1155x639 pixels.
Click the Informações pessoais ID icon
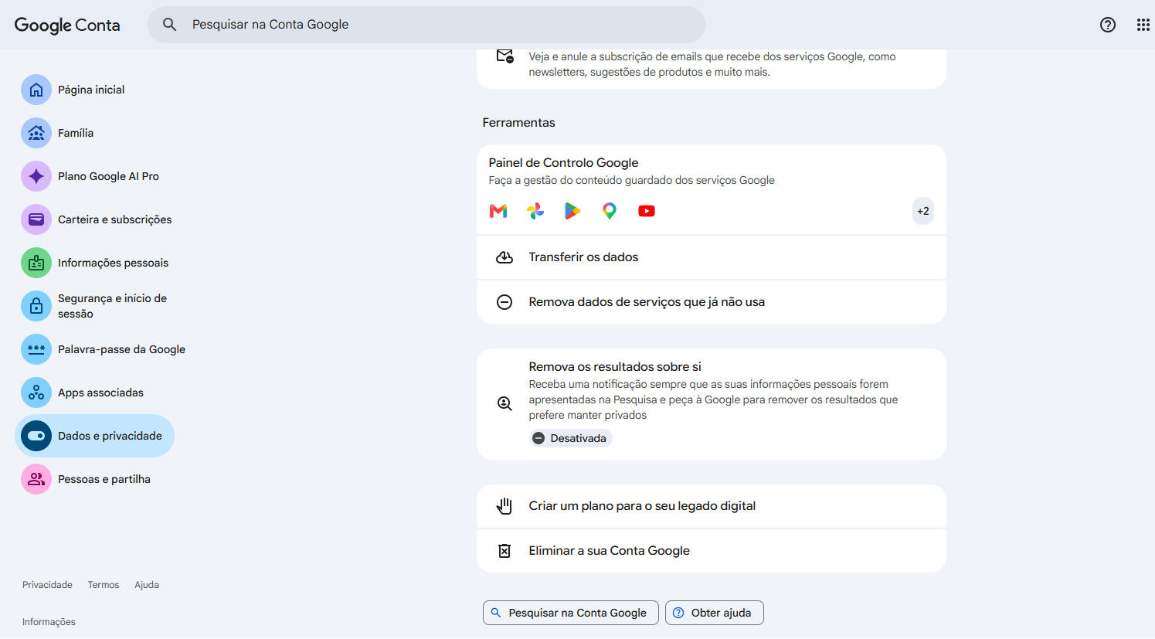click(36, 263)
